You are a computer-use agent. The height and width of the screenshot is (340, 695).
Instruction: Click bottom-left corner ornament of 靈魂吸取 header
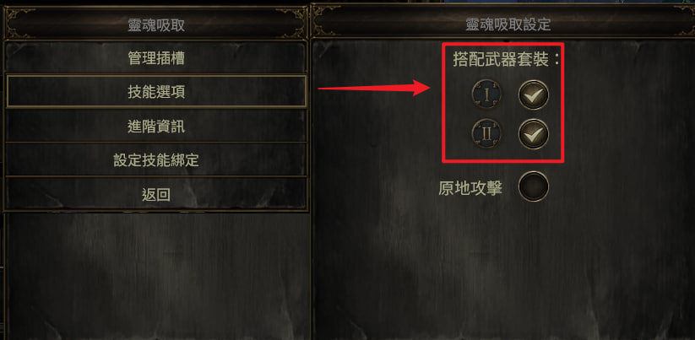[14, 33]
